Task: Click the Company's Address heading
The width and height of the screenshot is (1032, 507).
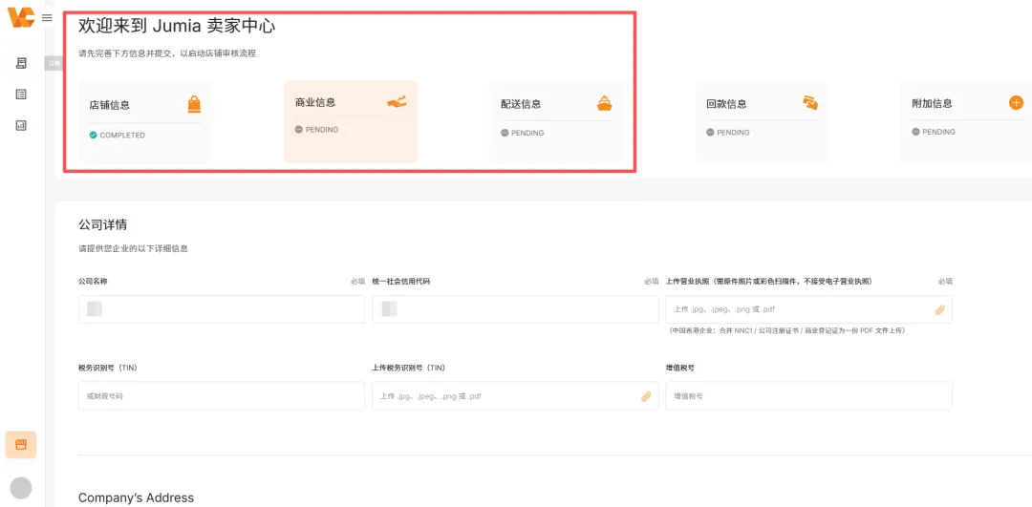Action: [137, 497]
